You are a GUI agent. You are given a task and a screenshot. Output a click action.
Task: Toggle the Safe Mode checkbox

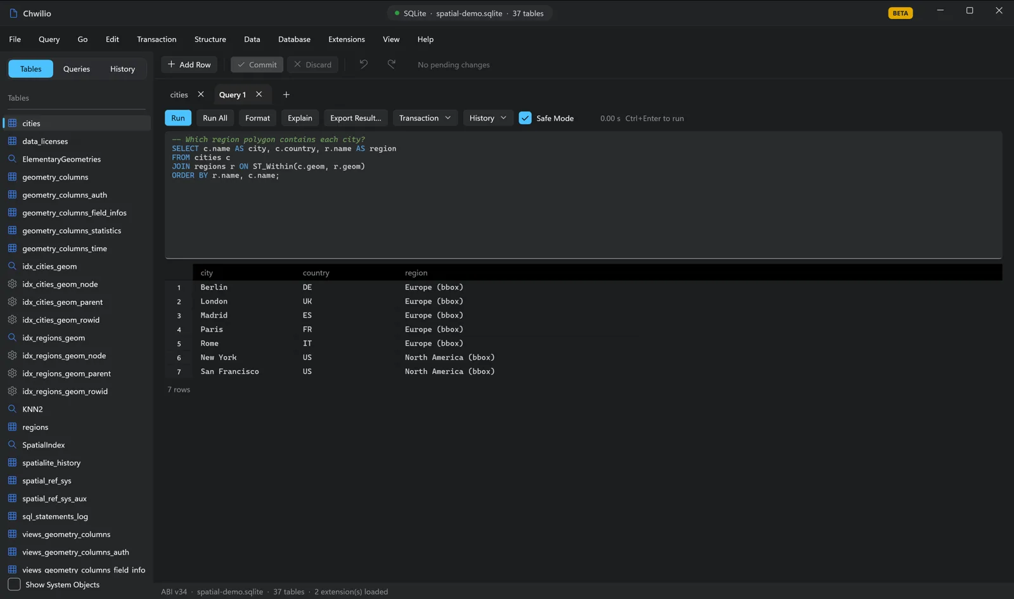click(x=525, y=118)
